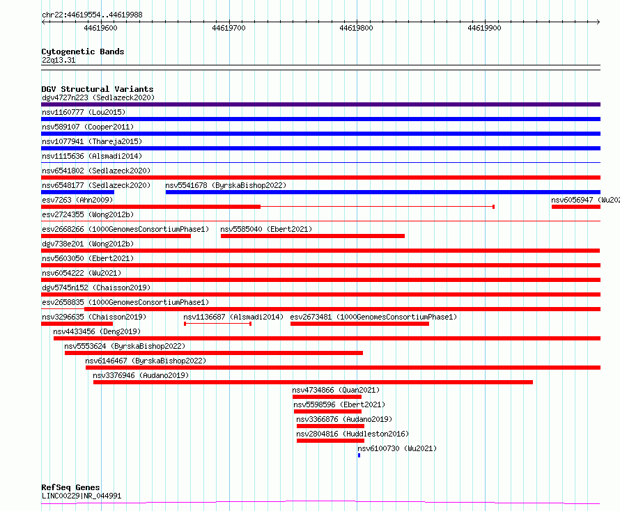Open the dgv4727n223 (Sedlazeck2020) variant label
The width and height of the screenshot is (620, 511).
(x=98, y=97)
